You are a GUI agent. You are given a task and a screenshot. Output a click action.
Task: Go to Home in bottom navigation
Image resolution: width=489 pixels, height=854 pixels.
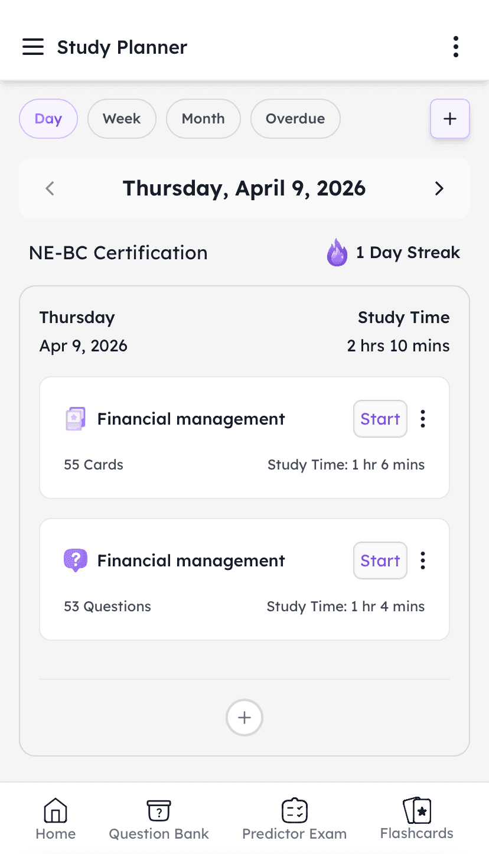pos(56,819)
